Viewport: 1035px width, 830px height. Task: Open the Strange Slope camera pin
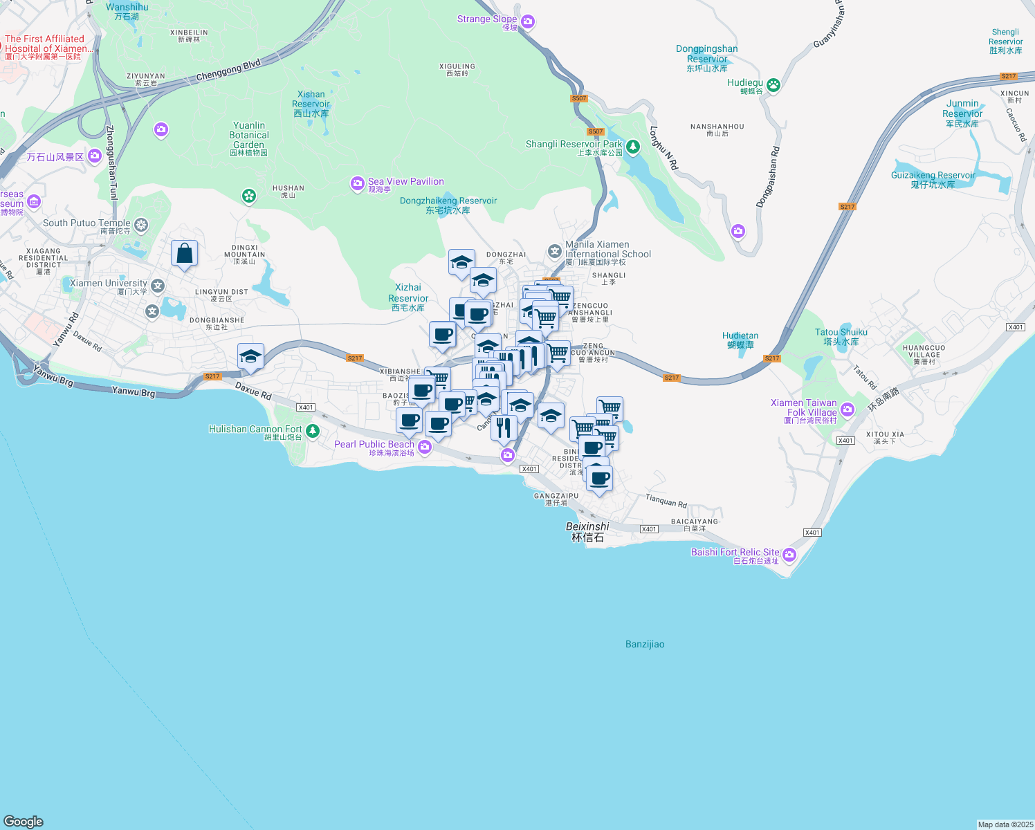[528, 23]
